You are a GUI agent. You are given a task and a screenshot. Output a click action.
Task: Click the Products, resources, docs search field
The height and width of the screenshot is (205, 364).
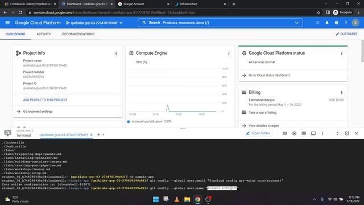coord(220,23)
